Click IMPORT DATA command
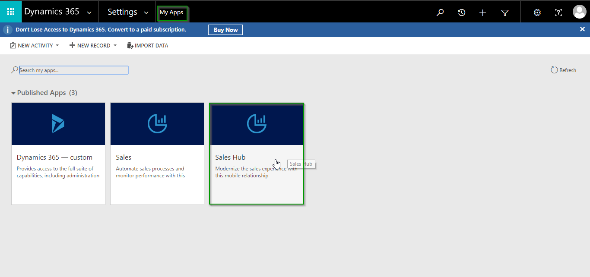 148,45
